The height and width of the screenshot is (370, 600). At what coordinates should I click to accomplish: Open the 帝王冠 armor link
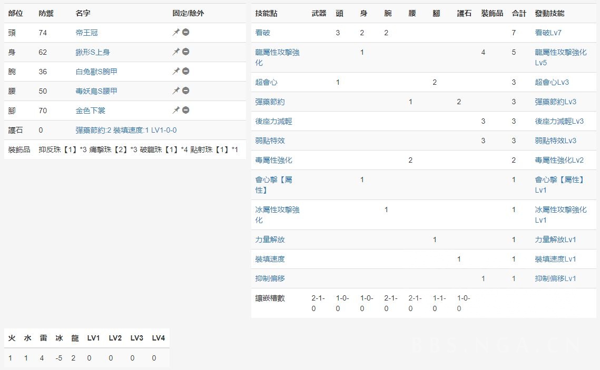[x=86, y=33]
